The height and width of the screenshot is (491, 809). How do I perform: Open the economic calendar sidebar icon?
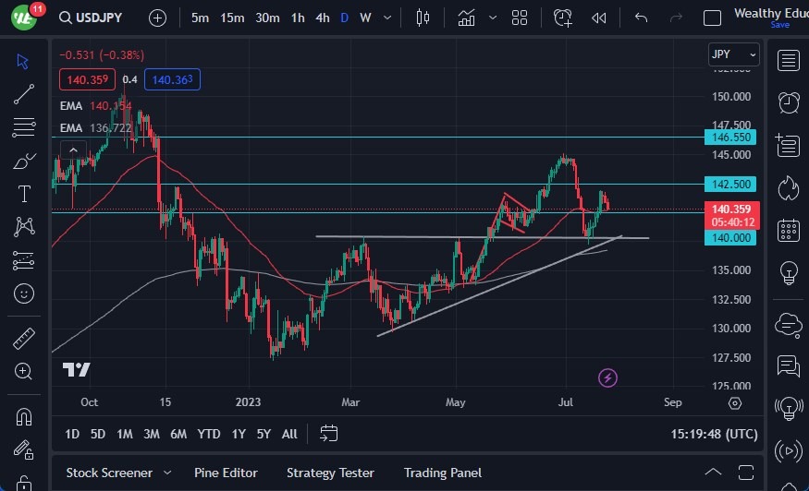point(789,231)
